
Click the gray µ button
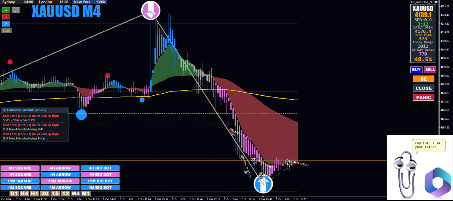pos(16,10)
